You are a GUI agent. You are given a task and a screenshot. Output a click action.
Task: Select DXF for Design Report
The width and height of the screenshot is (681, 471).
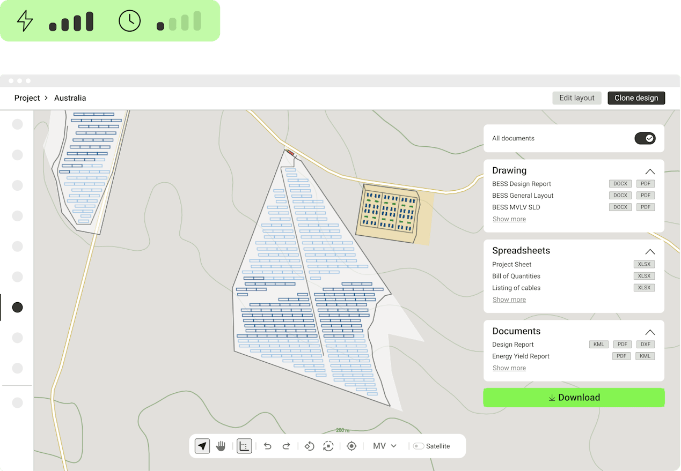click(646, 345)
